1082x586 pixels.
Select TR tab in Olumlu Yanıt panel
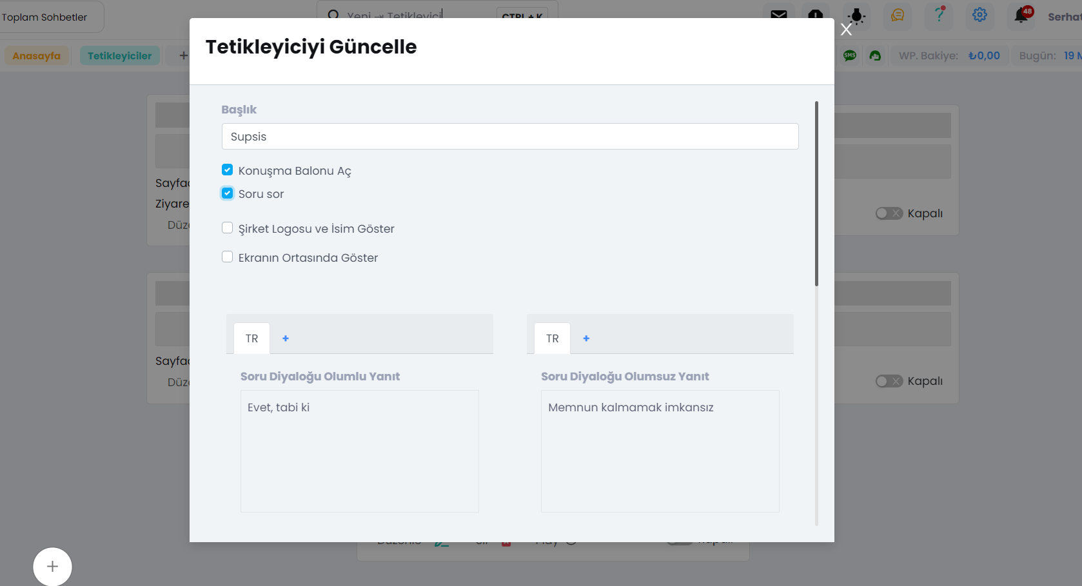tap(251, 338)
